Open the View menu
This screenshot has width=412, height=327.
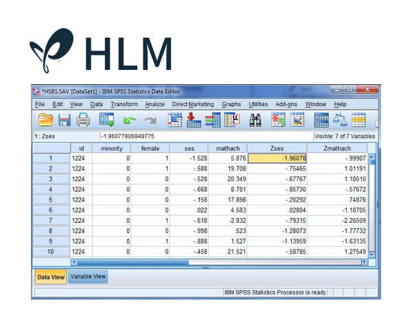point(76,104)
